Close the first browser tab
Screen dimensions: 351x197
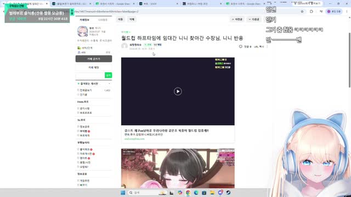(47, 4)
